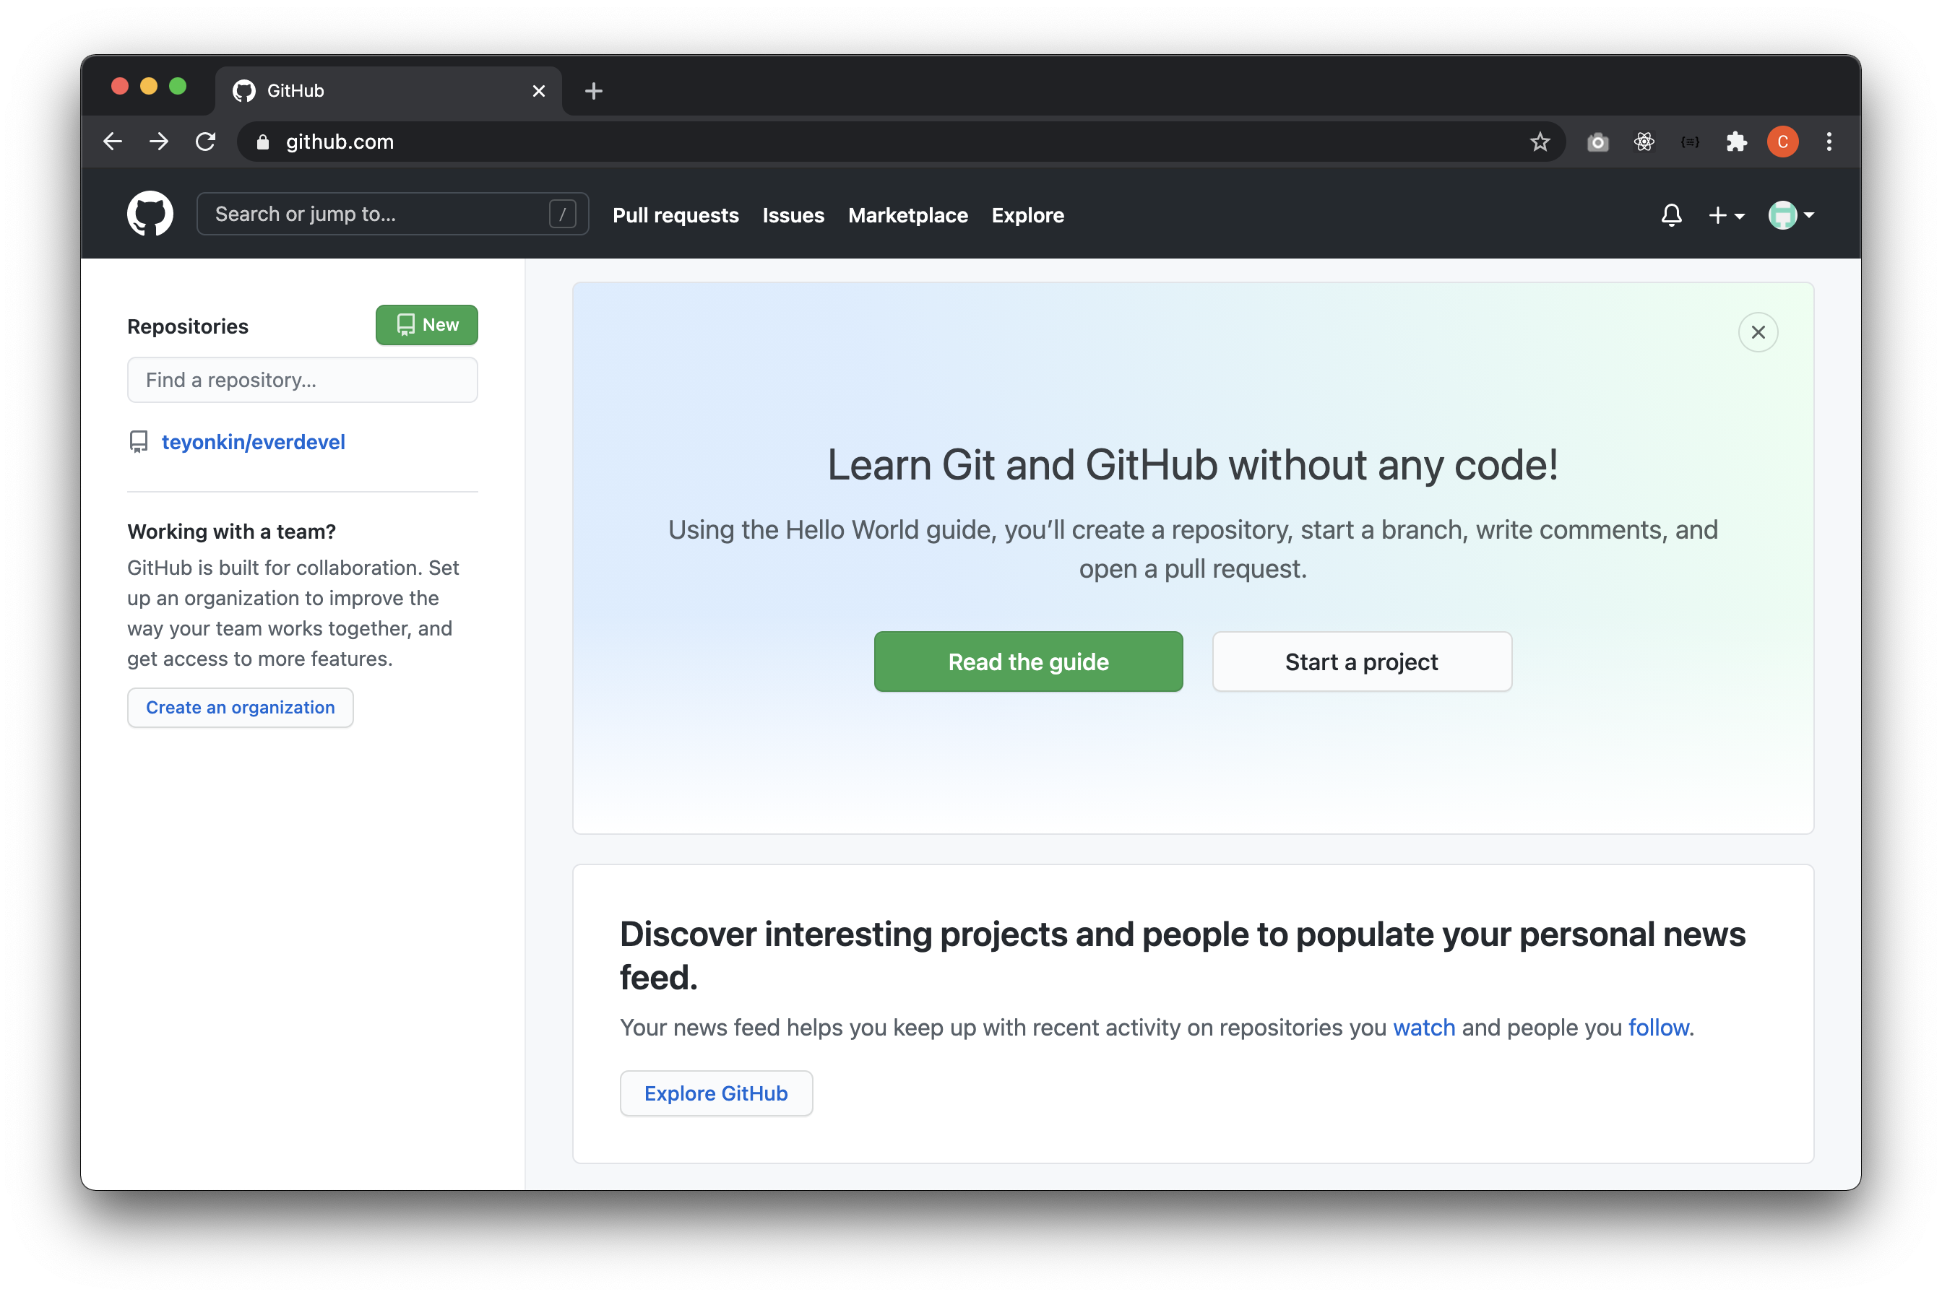Viewport: 1942px width, 1297px height.
Task: Open teyonkin/everdevel repository
Action: coord(253,442)
